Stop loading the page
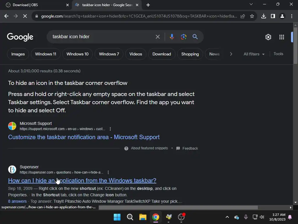 25,16
